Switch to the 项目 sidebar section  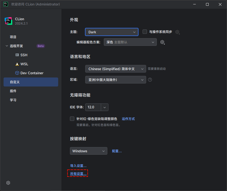point(13,37)
